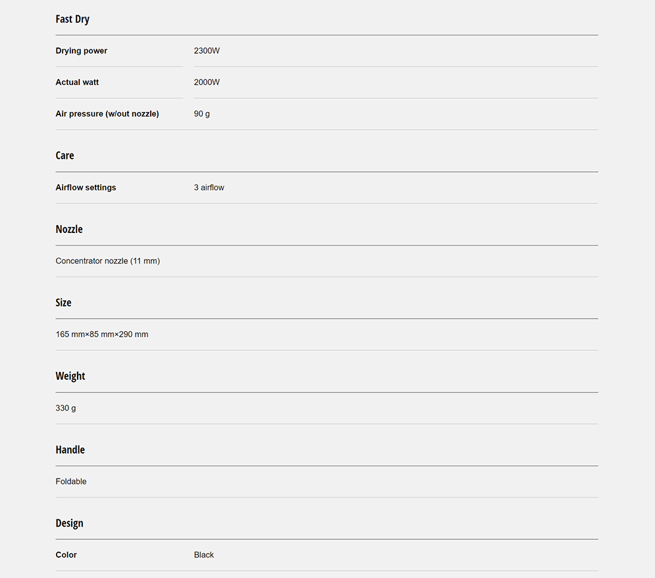Viewport: 655px width, 578px height.
Task: Select Concentrator nozzle (11 mm) text
Action: tap(108, 261)
